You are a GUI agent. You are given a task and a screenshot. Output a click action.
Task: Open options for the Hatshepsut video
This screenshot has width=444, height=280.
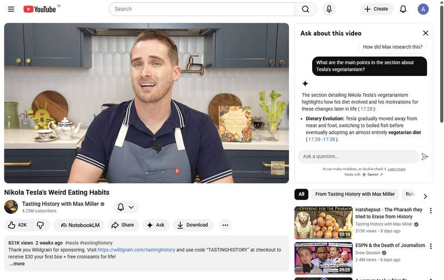pos(431,211)
